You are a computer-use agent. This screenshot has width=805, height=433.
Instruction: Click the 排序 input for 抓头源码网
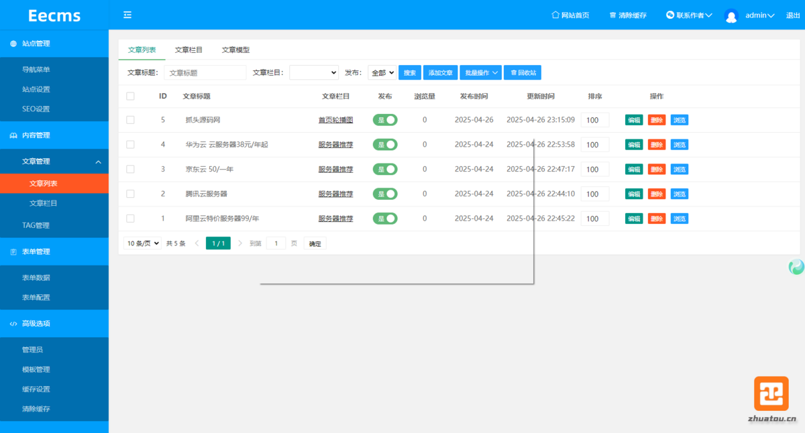pyautogui.click(x=595, y=120)
